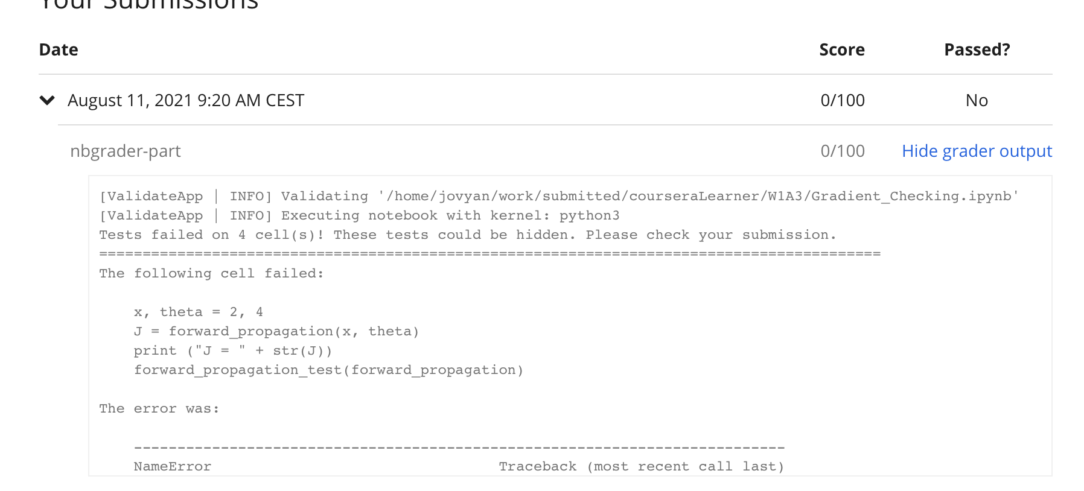Click the Hide grader output link
The width and height of the screenshot is (1084, 491).
977,151
